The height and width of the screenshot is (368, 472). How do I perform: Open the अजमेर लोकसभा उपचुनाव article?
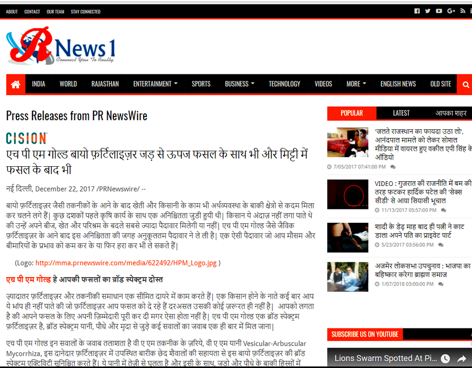[423, 270]
